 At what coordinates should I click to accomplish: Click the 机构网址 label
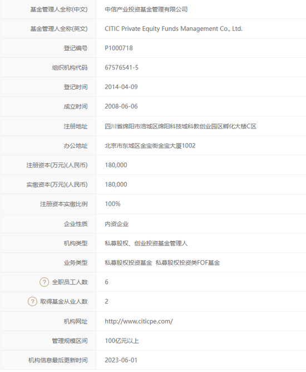pyautogui.click(x=76, y=321)
